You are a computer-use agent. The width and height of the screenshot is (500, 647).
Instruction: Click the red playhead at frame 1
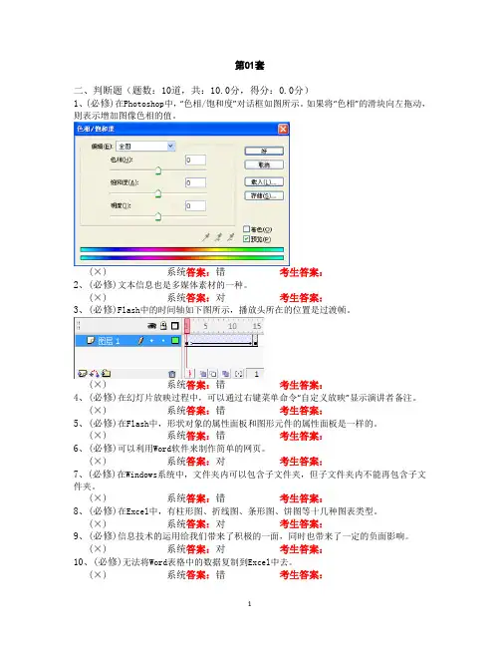[x=187, y=326]
